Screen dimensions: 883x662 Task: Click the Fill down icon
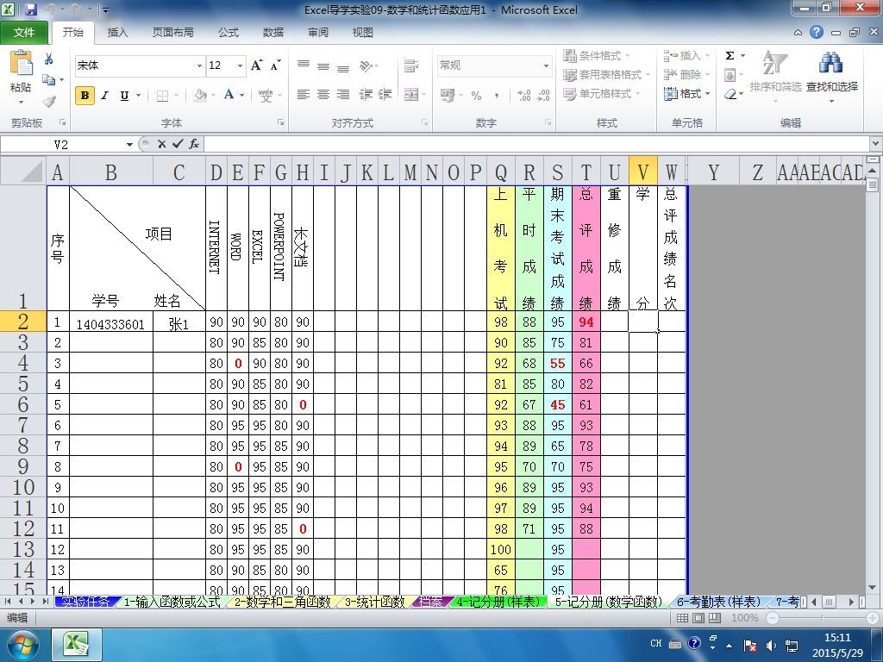point(730,75)
